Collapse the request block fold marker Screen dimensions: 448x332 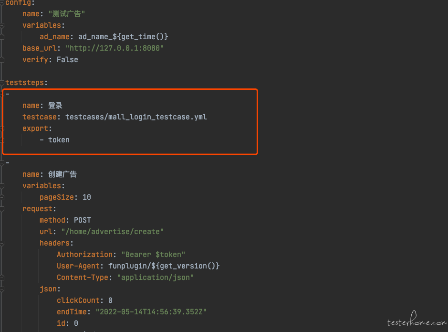[x=2, y=209]
